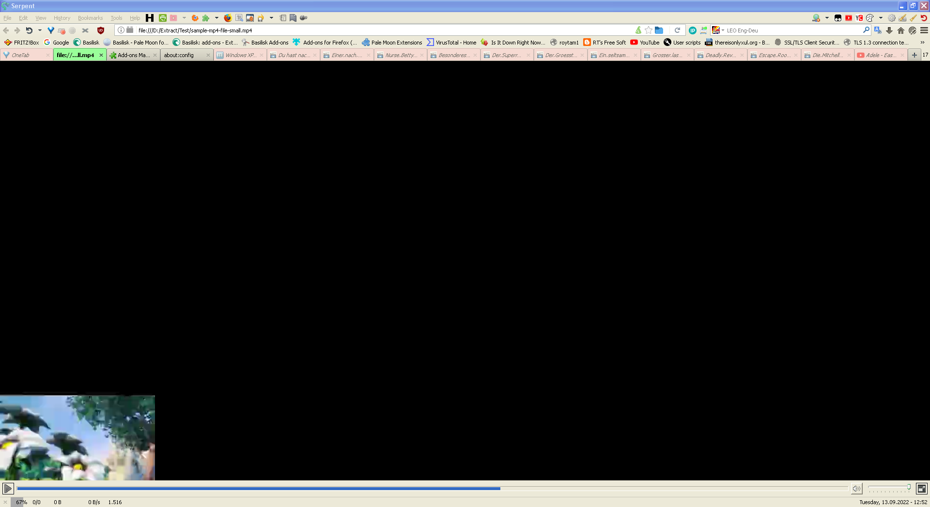Open the File menu
Viewport: 930px width, 507px height.
[7, 18]
